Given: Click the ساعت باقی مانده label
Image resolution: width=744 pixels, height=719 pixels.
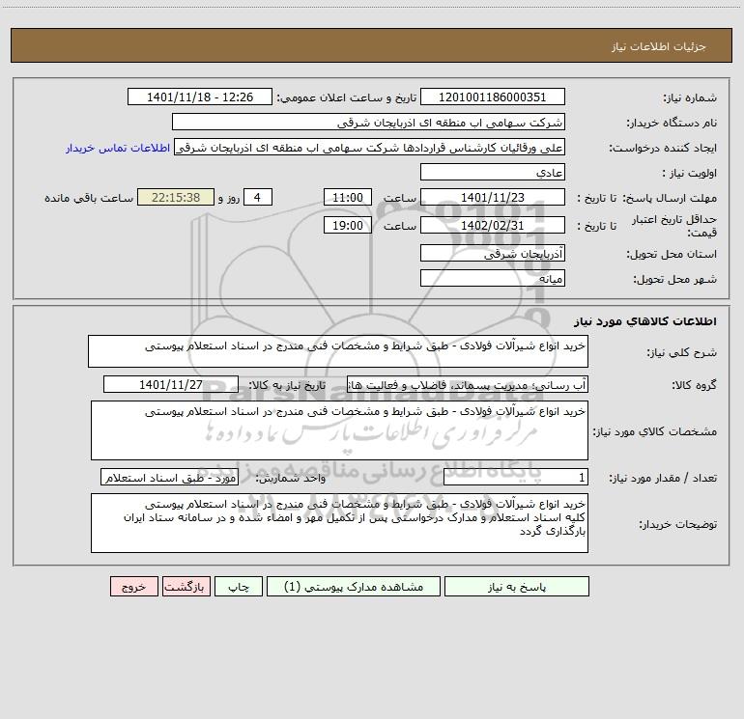Looking at the screenshot, I should (89, 198).
